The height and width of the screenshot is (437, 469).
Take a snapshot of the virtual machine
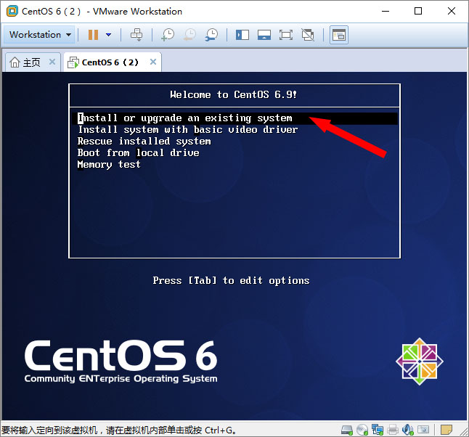168,34
